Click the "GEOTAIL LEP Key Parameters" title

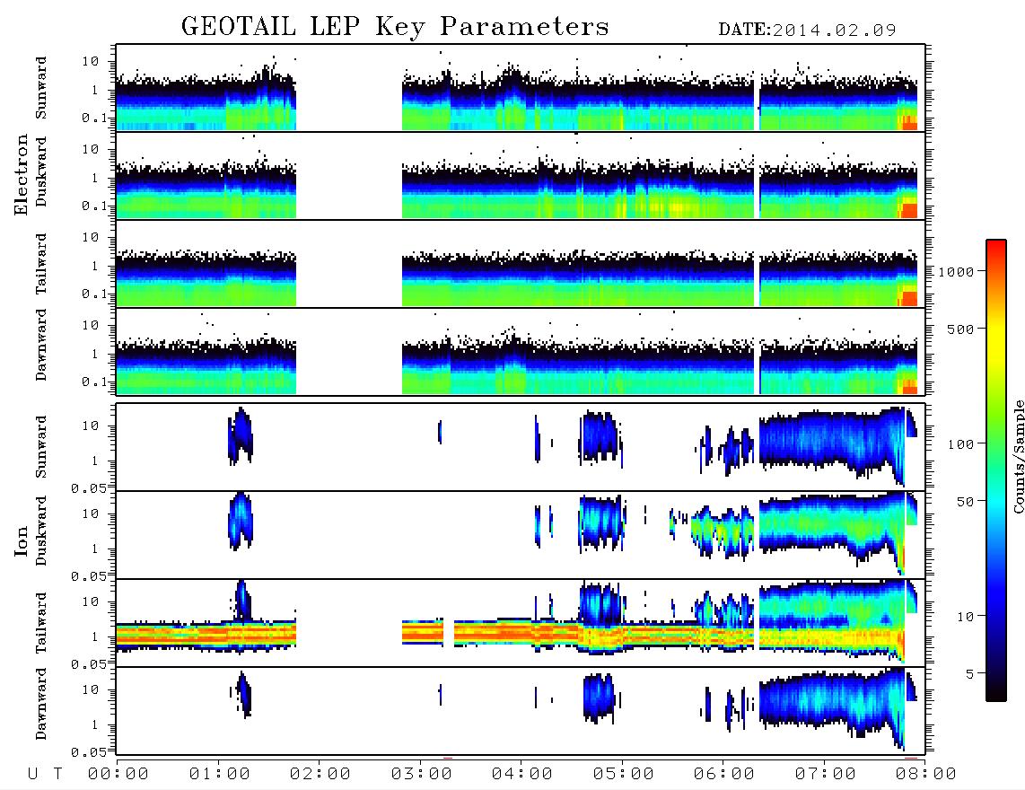(395, 27)
